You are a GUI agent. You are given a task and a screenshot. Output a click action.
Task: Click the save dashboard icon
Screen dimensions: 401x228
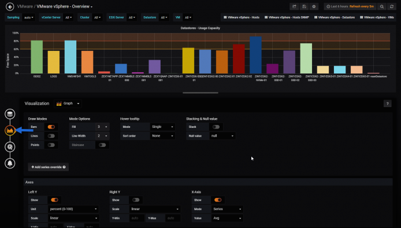click(x=304, y=6)
